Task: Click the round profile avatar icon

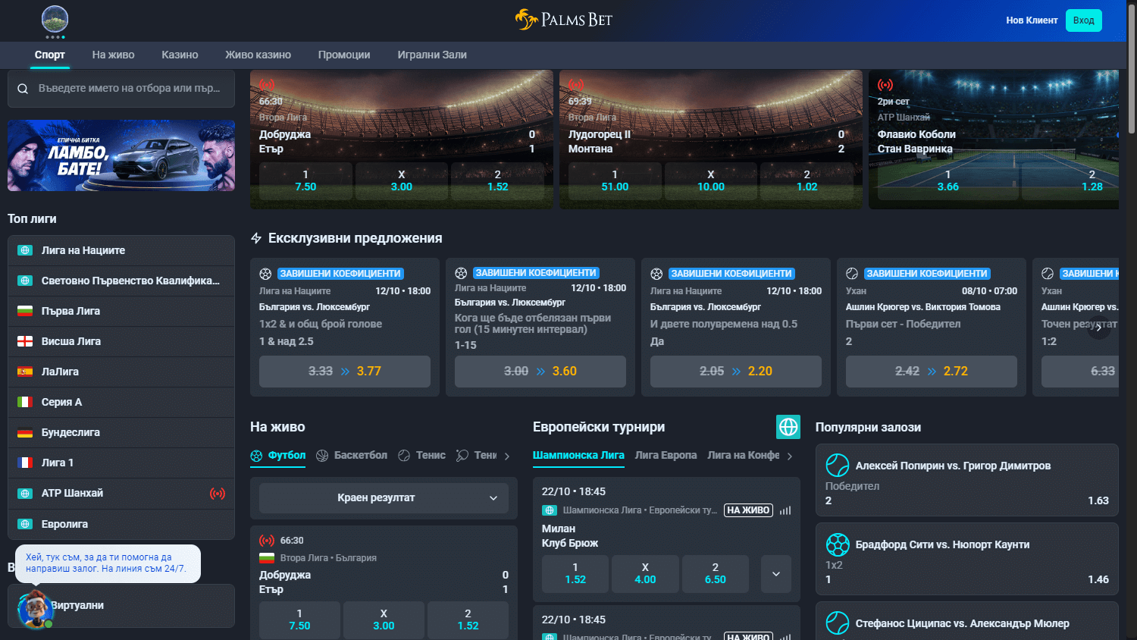Action: (55, 19)
